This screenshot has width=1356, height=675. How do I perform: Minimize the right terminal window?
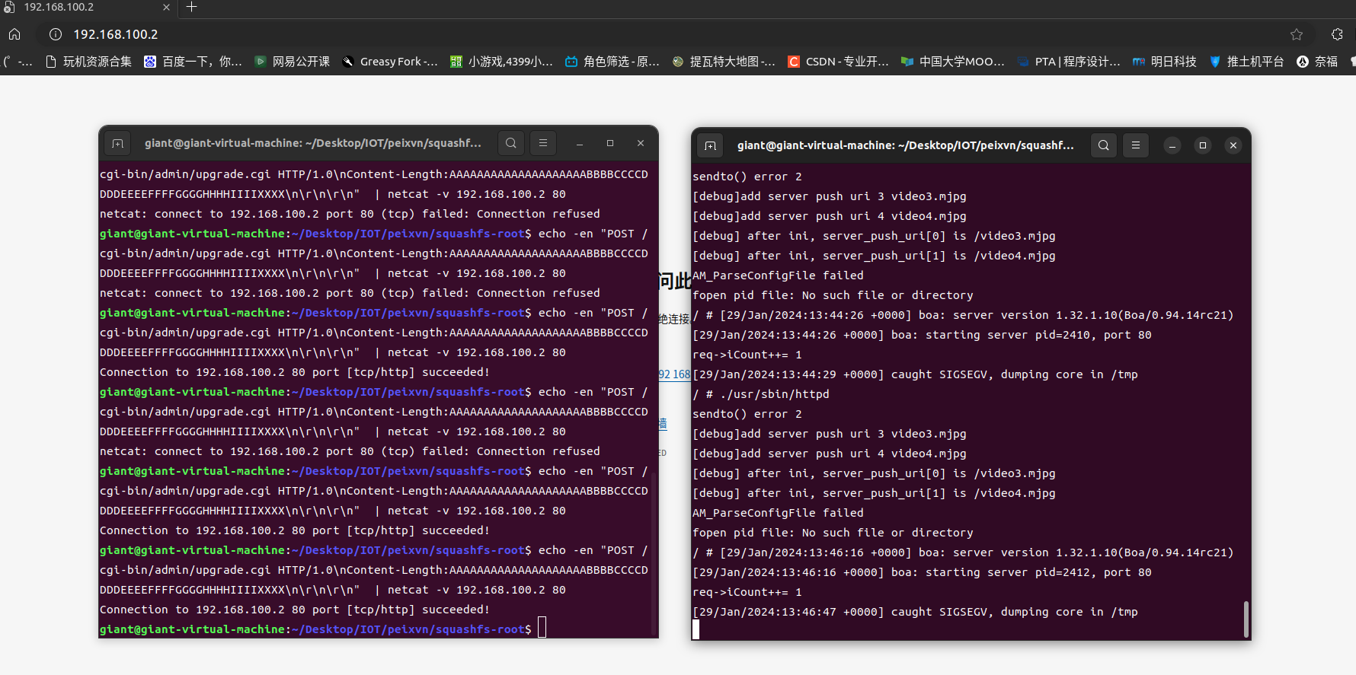1172,145
